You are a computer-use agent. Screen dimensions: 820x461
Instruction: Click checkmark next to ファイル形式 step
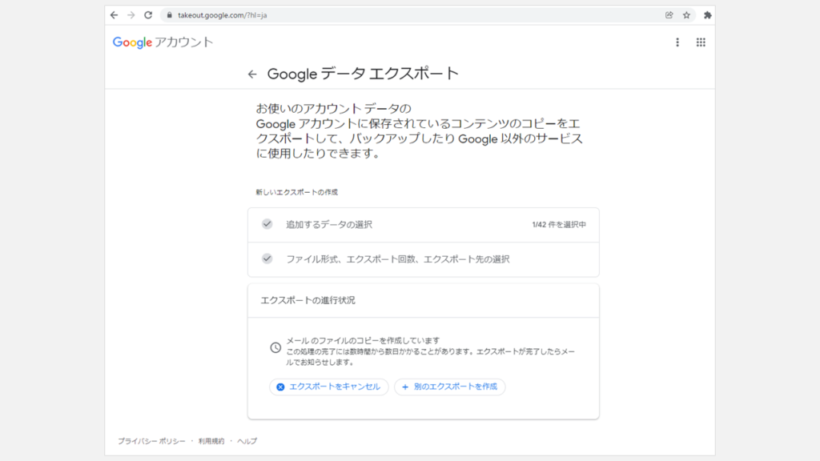tap(267, 259)
